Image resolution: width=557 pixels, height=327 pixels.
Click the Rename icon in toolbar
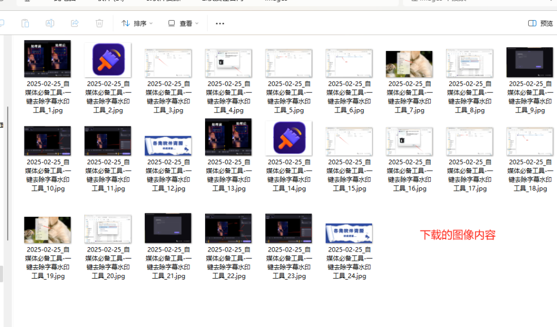point(49,23)
